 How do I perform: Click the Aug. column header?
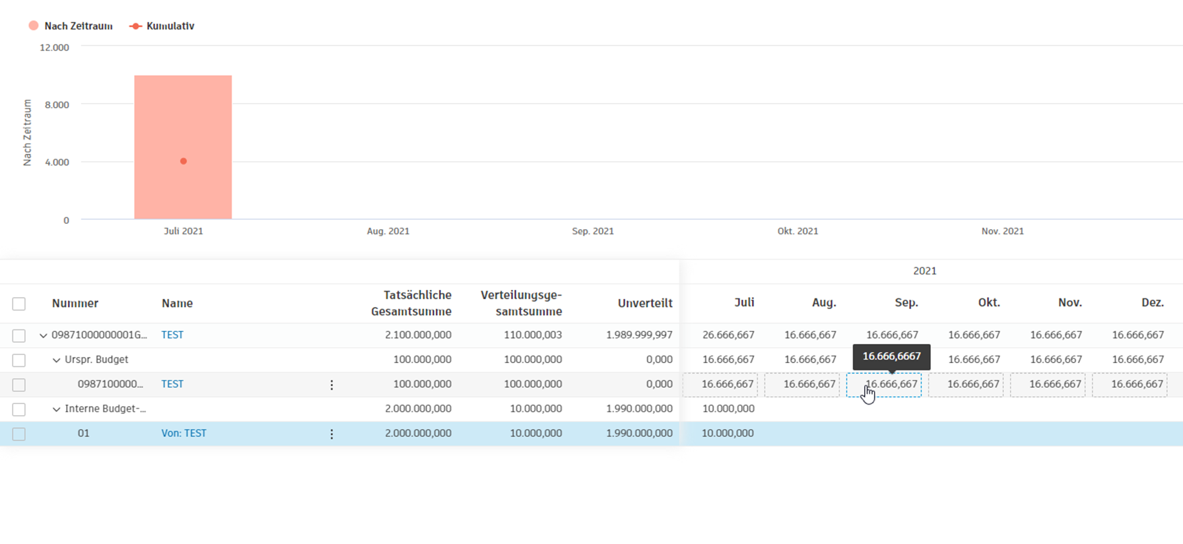pyautogui.click(x=824, y=302)
